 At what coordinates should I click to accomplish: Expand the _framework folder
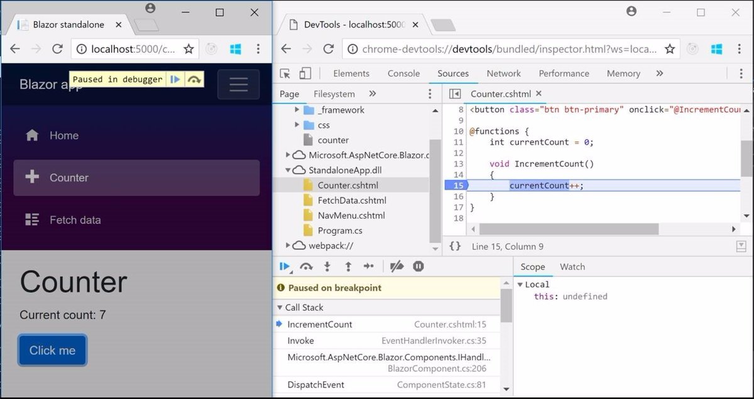pyautogui.click(x=297, y=110)
